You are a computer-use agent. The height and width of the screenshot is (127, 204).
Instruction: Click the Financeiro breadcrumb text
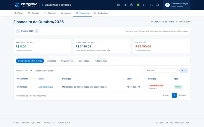tap(185, 22)
